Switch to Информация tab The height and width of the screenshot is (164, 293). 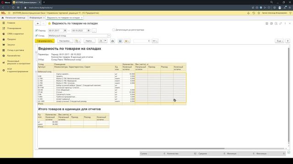tap(36, 18)
